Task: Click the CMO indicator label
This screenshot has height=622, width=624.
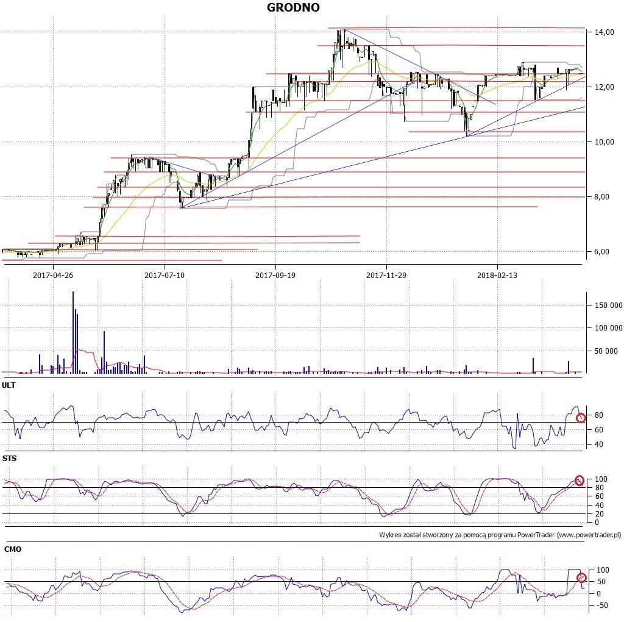Action: point(13,549)
